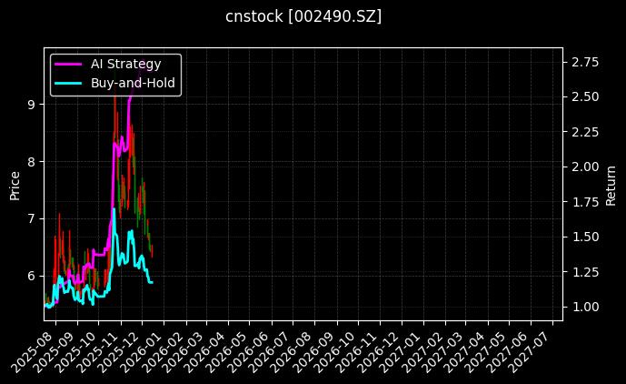Click the peak of the cyan Buy-and-Hold line

114,209
